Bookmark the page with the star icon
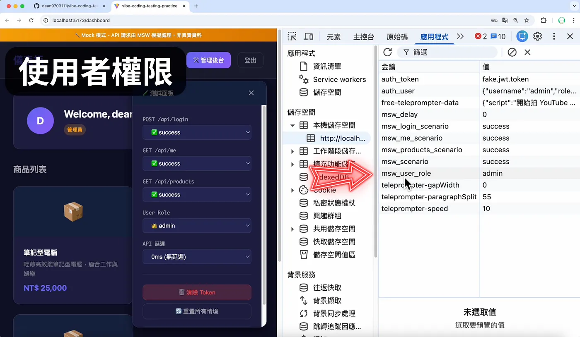The width and height of the screenshot is (580, 337). [527, 20]
